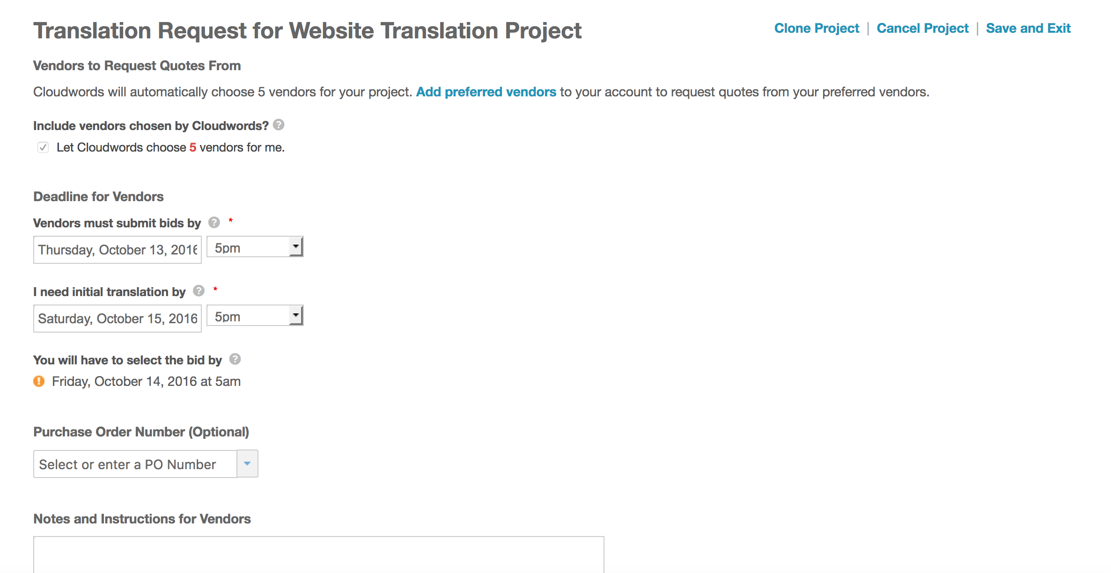Click the Cancel Project link
1111x573 pixels.
click(x=922, y=28)
